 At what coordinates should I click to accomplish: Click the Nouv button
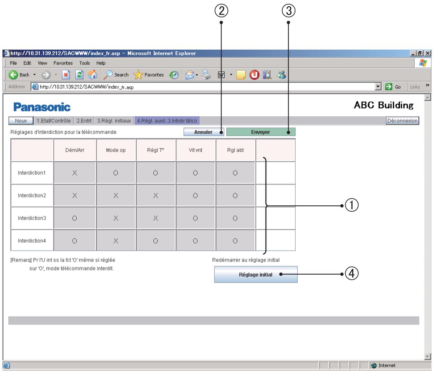click(21, 121)
